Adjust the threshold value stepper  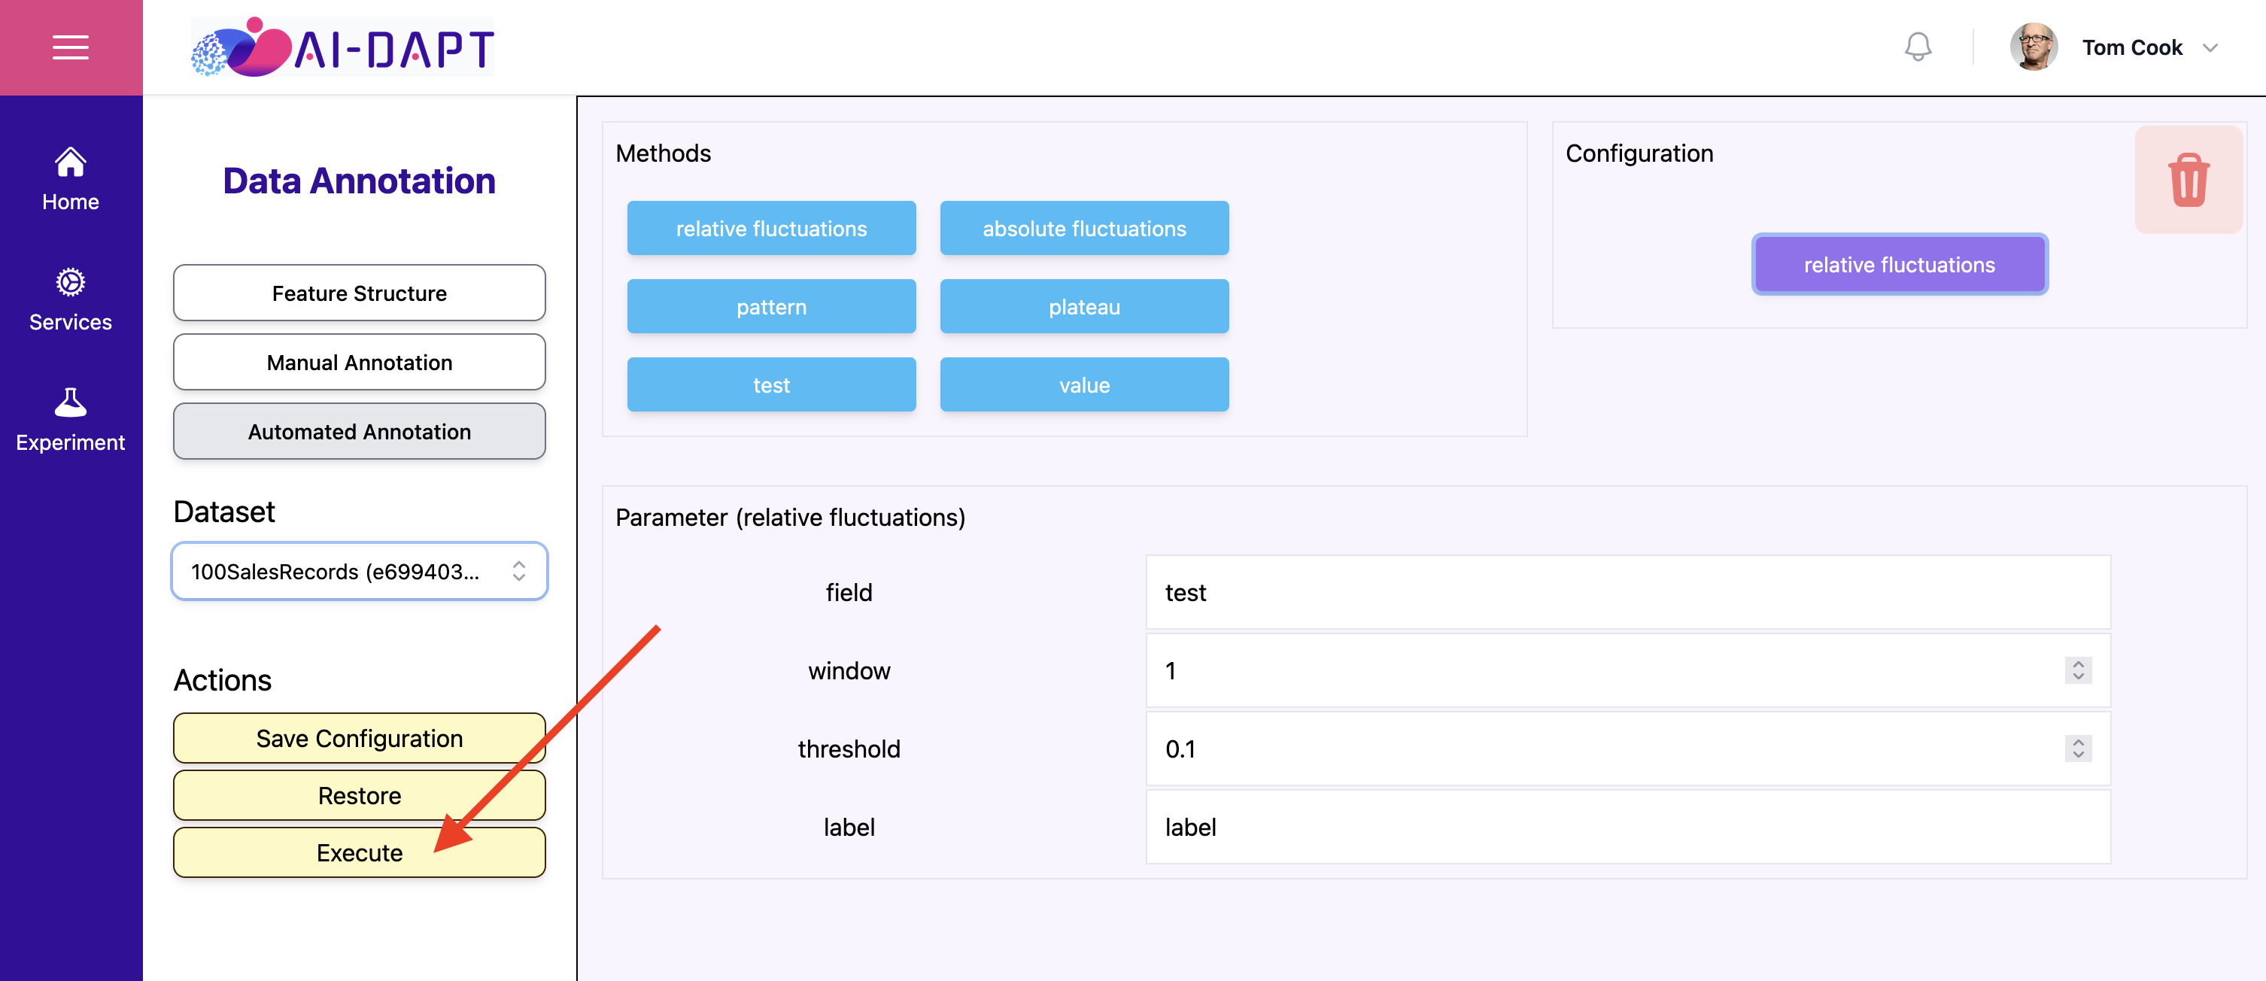point(2078,749)
